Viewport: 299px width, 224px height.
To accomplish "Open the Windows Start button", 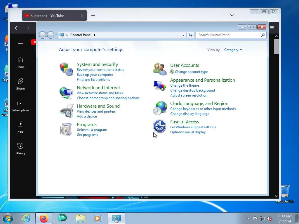I will [8, 218].
